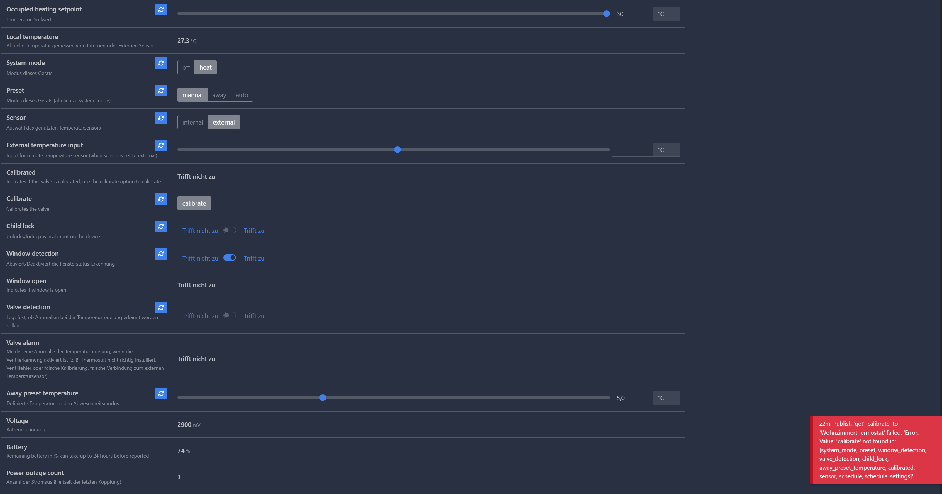942x494 pixels.
Task: Refresh the Valve detection state
Action: [160, 307]
